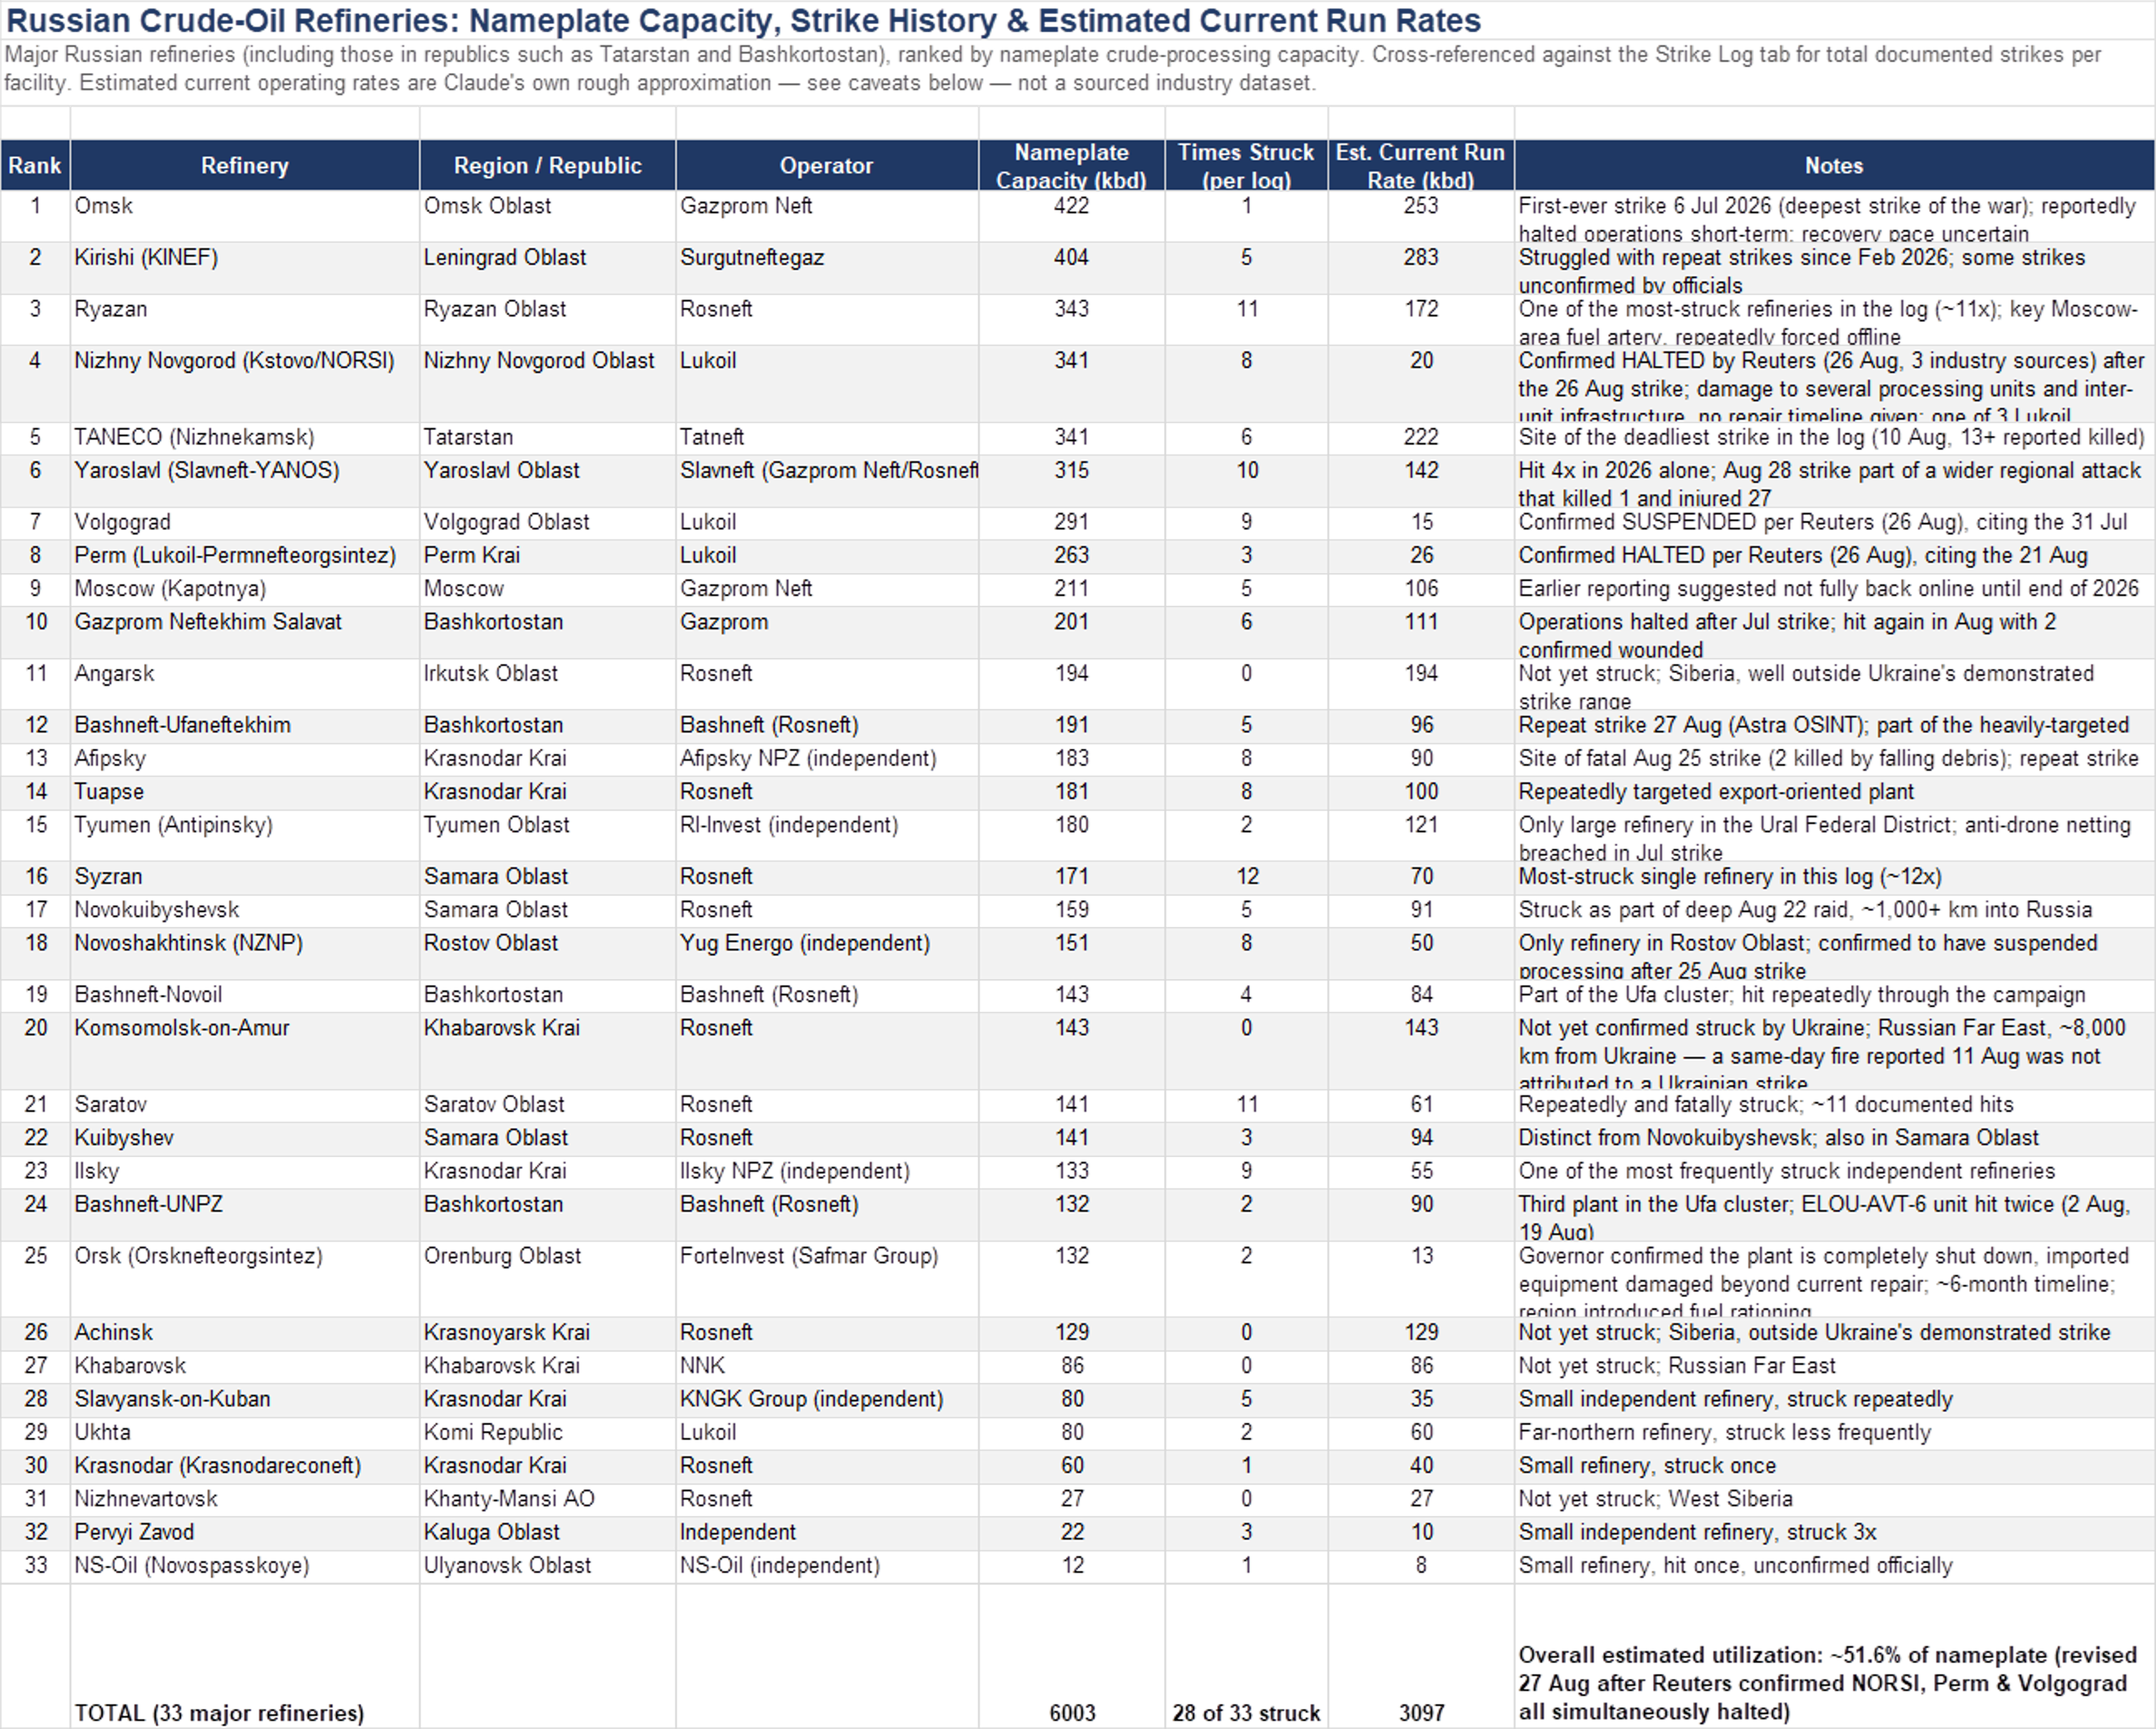Select the Rank column header
This screenshot has height=1729, width=2156.
[x=35, y=165]
